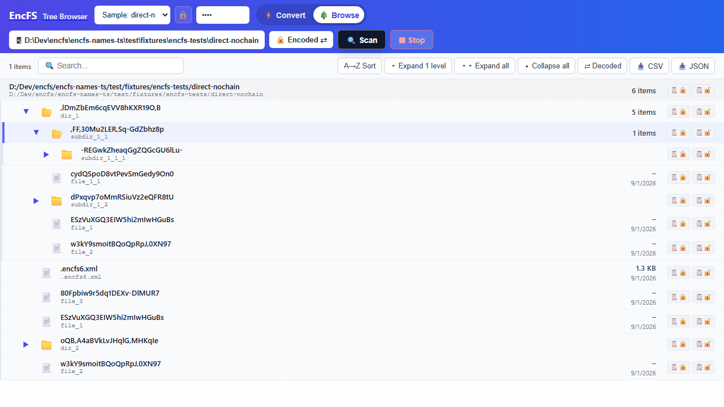Screen dimensions: 724x407
Task: Copy encoded name for dir_1 row
Action: click(679, 112)
